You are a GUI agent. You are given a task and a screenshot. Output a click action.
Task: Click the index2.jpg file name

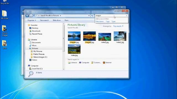point(105,42)
